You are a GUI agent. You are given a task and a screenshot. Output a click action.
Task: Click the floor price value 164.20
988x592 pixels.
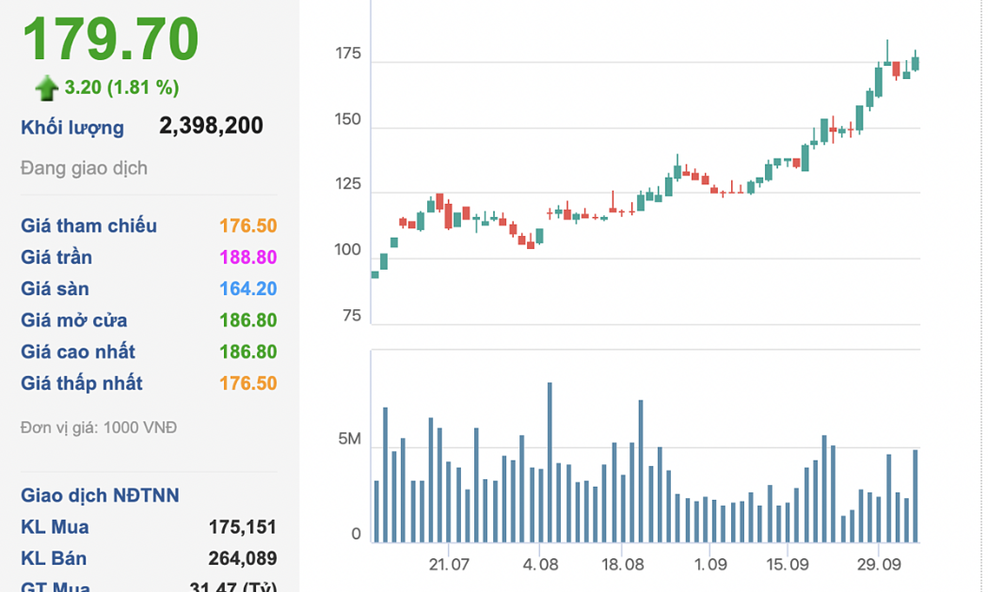coord(247,288)
